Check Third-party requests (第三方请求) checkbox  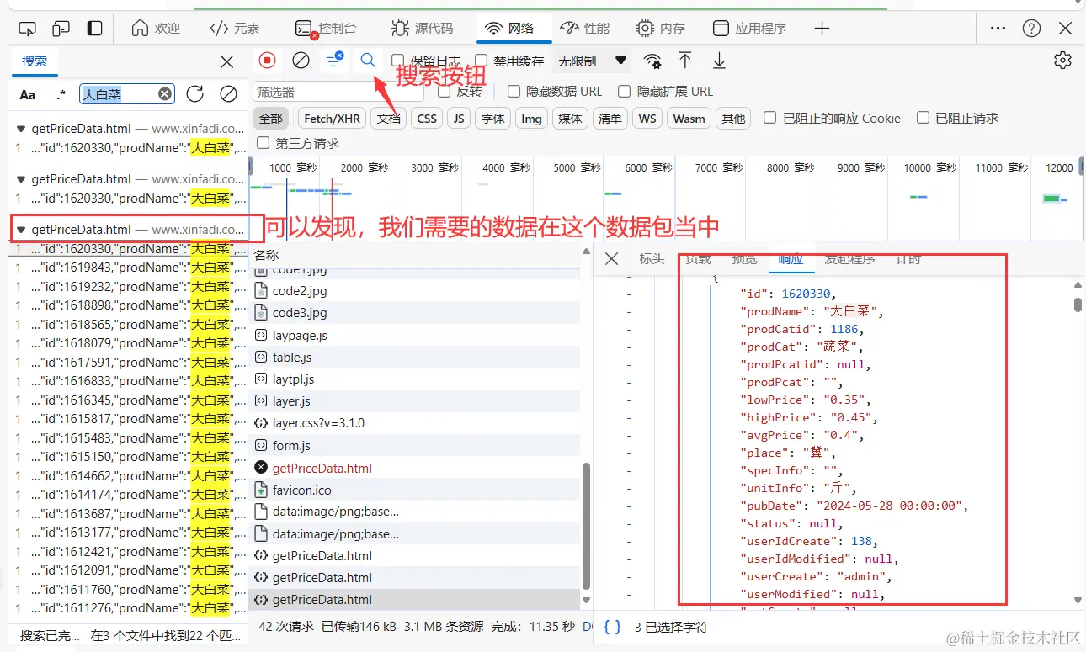coord(263,143)
